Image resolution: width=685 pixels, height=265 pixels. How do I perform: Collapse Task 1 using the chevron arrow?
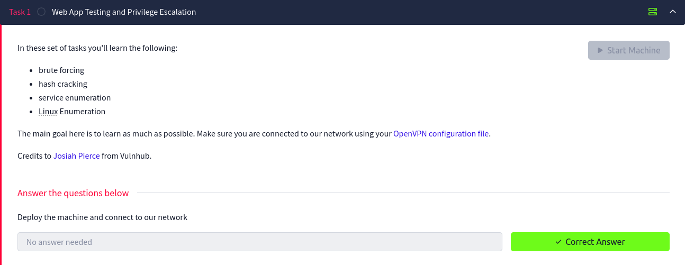(x=673, y=12)
